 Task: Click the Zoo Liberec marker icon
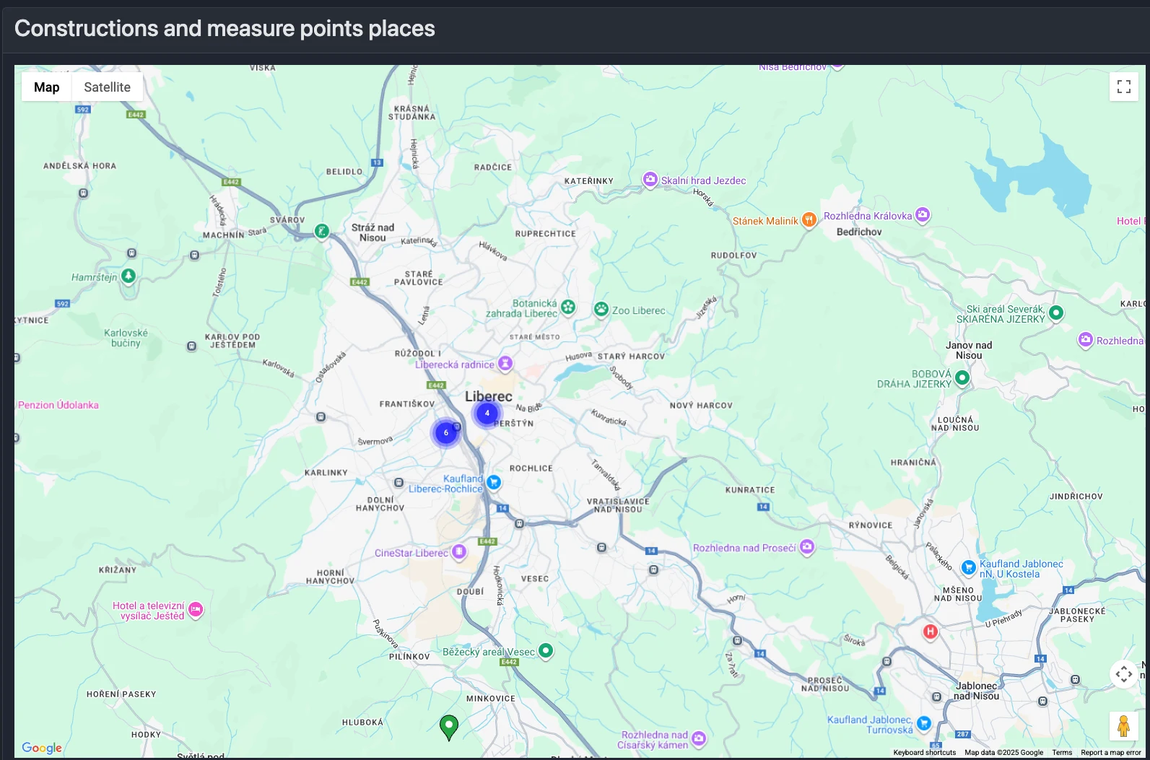click(x=601, y=310)
